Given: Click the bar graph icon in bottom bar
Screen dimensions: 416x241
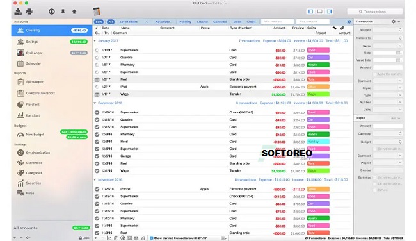Looking at the screenshot, I should [143, 238].
